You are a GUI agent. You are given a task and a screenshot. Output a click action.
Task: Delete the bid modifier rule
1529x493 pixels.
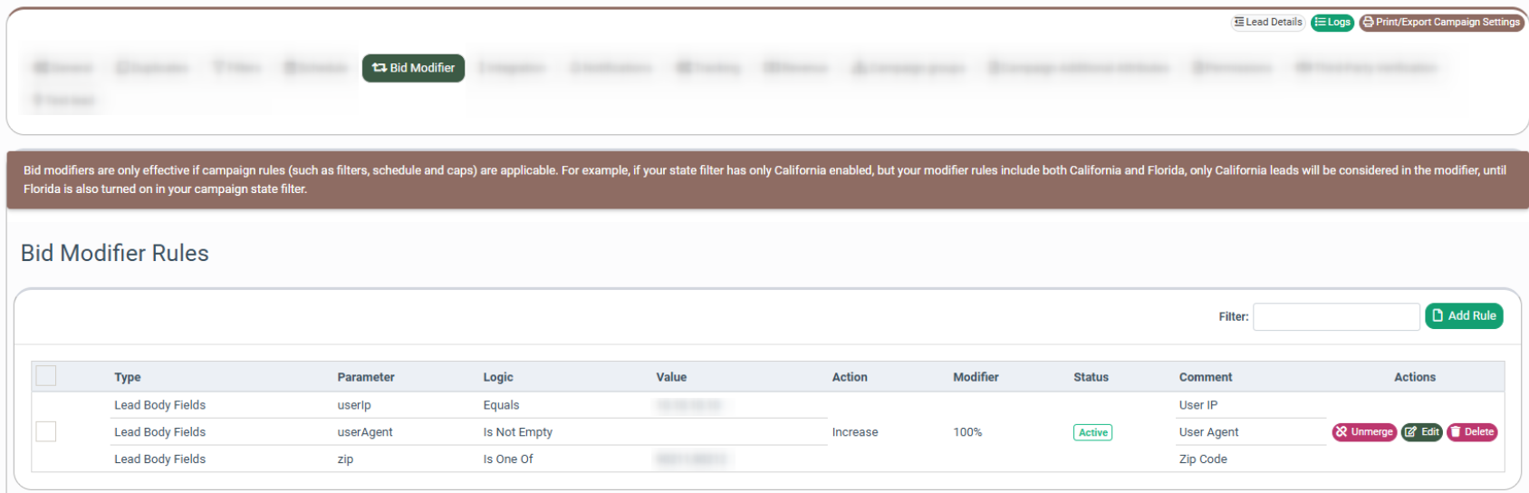[x=1472, y=432]
